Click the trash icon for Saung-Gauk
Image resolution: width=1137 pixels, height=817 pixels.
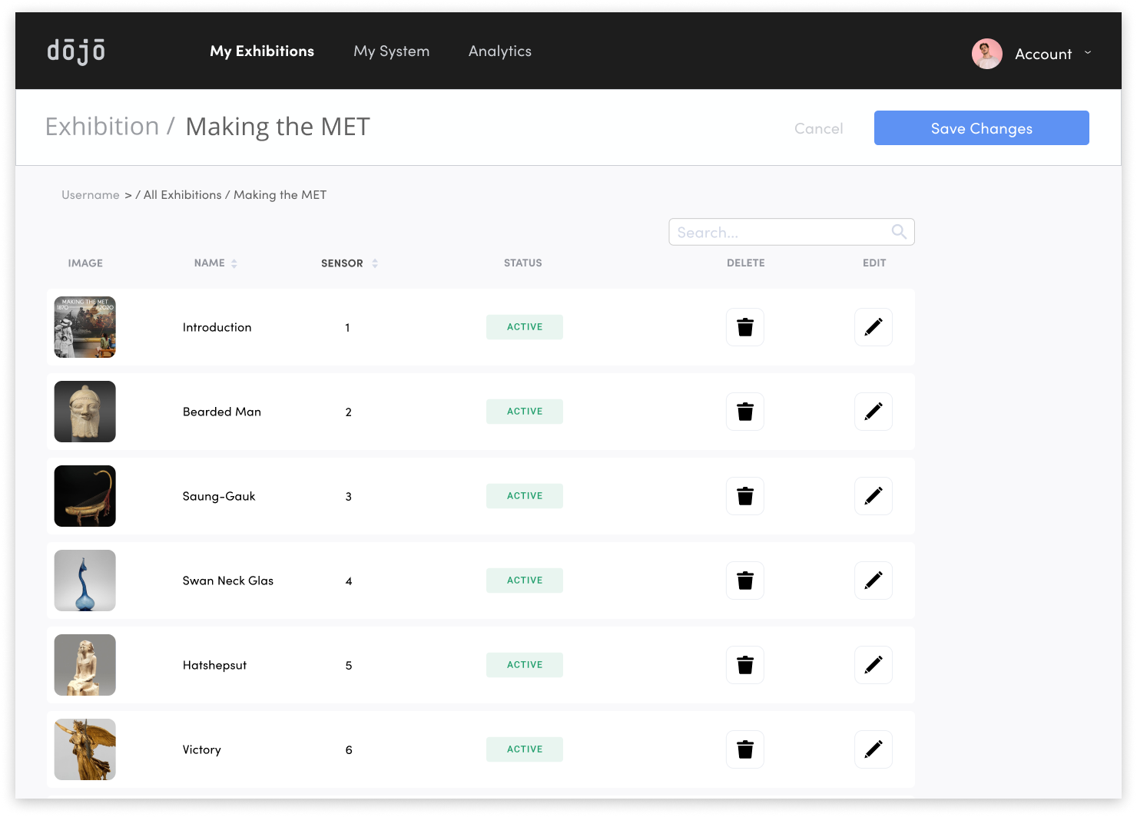pos(745,496)
